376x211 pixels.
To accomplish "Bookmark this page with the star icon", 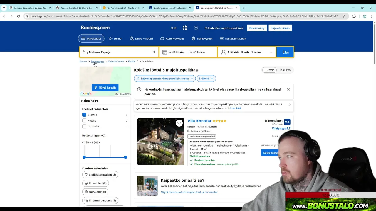I will click(344, 16).
